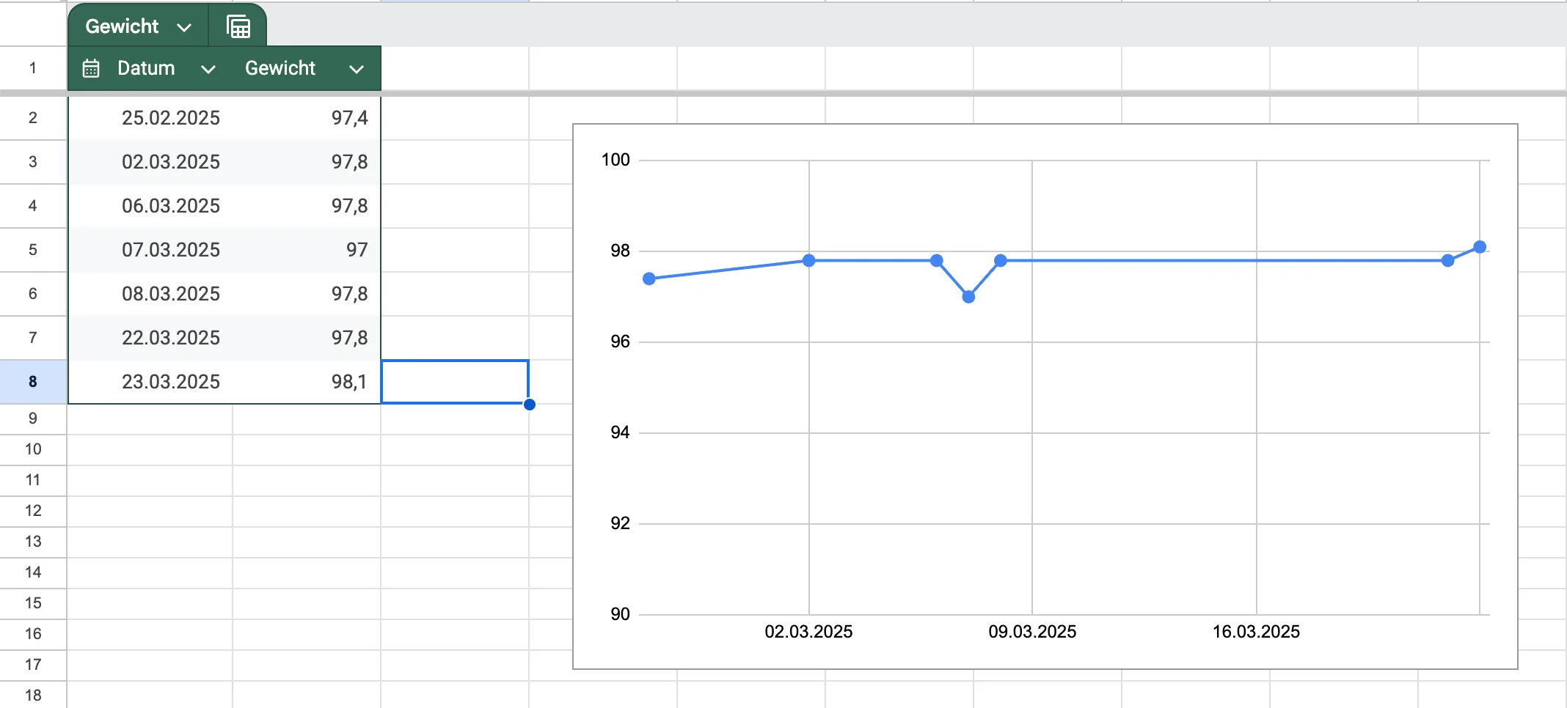The width and height of the screenshot is (1567, 708).
Task: Select cell with date 25.02.2025
Action: click(170, 118)
